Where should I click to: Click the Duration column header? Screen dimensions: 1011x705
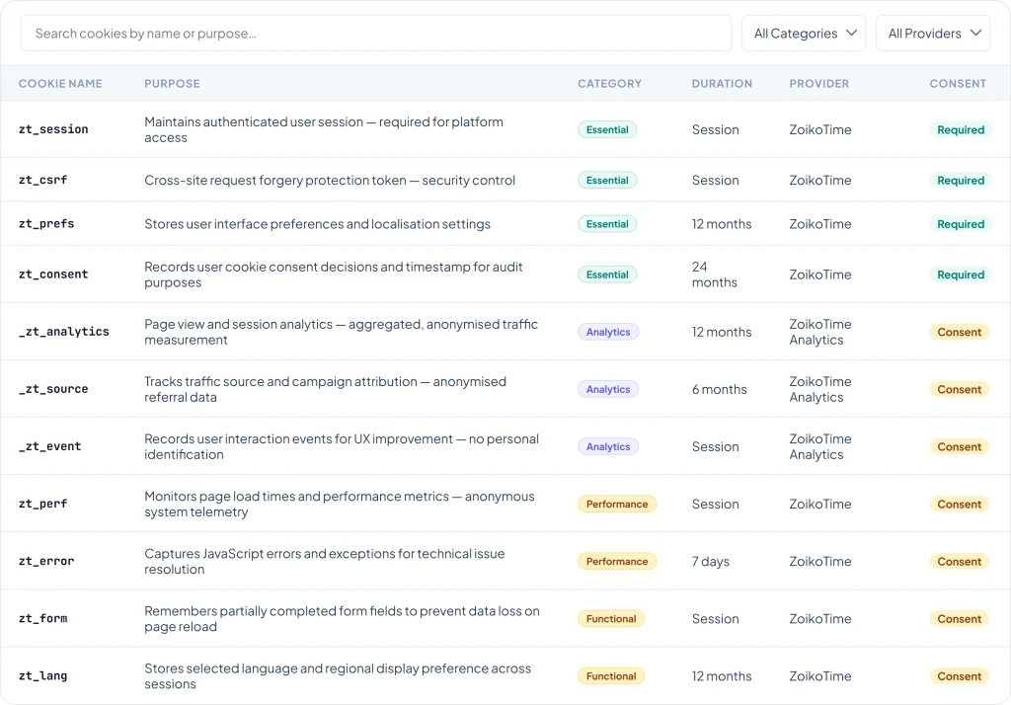722,84
